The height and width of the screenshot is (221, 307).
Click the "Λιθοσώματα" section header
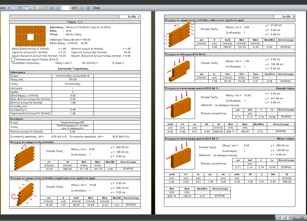coord(17,72)
